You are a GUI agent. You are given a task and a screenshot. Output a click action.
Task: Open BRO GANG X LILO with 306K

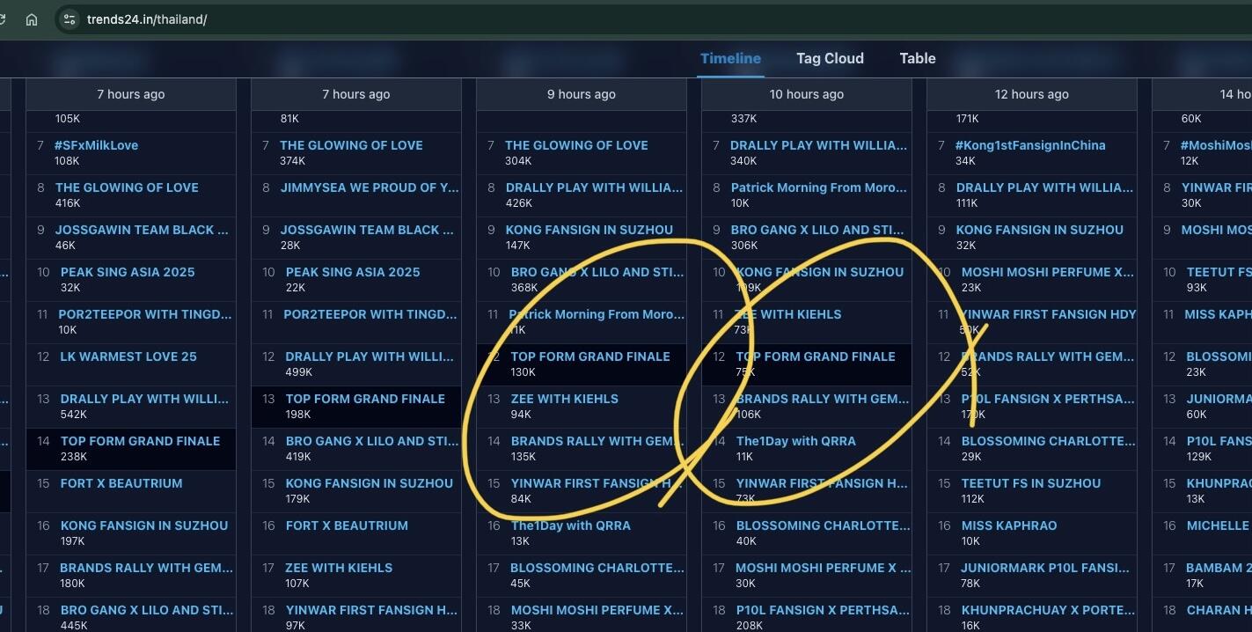(817, 230)
